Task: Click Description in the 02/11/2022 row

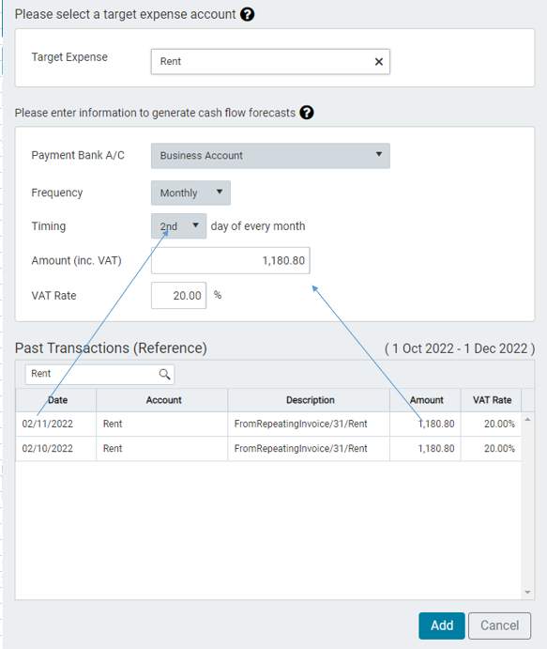Action: point(309,424)
